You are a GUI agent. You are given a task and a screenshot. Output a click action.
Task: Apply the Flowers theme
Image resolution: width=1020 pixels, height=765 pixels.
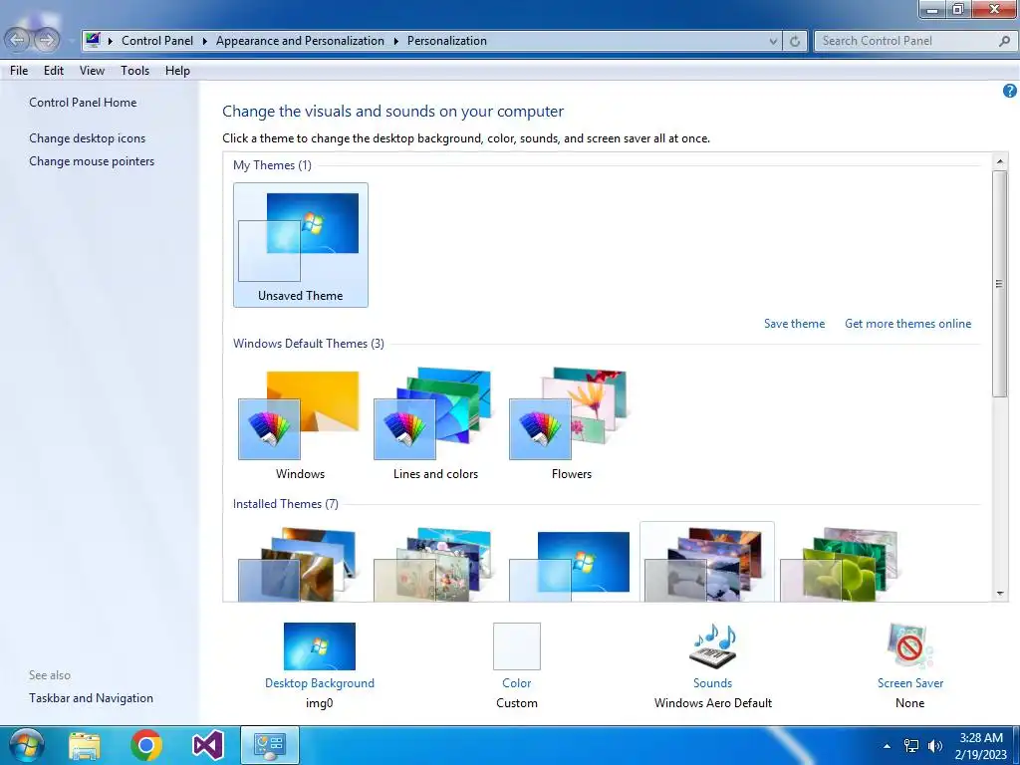571,424
